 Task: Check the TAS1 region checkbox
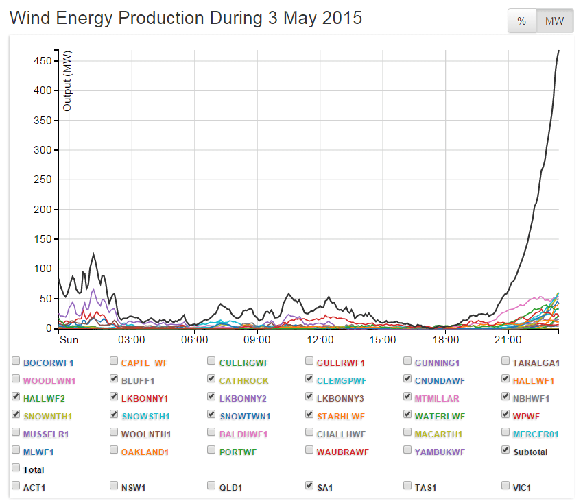pyautogui.click(x=407, y=485)
